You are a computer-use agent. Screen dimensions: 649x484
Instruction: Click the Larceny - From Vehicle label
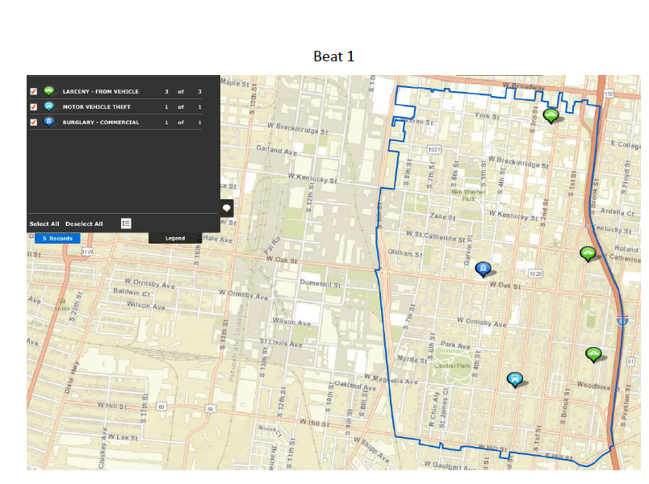101,91
